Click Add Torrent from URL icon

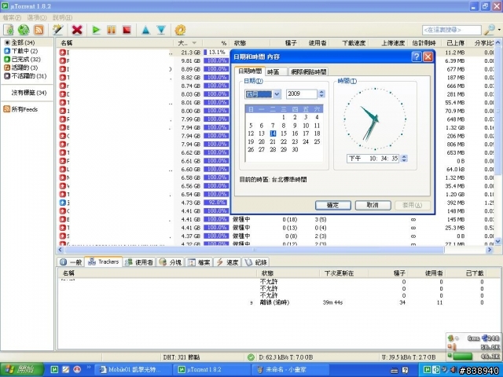[x=24, y=30]
